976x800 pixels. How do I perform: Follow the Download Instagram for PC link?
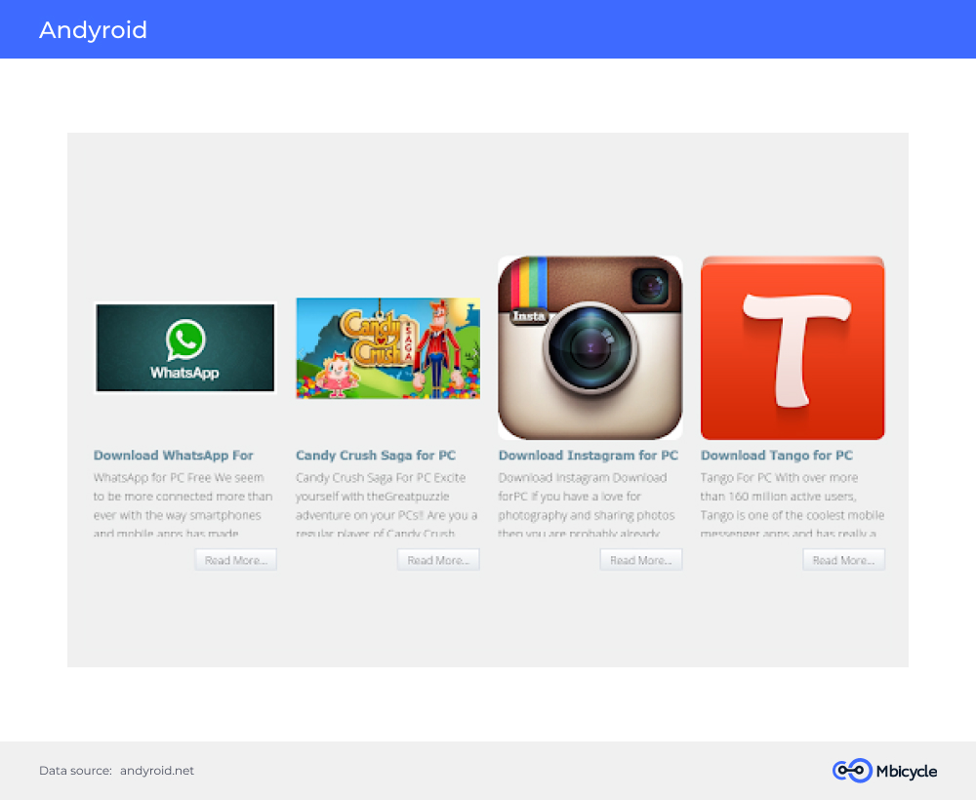click(x=589, y=456)
